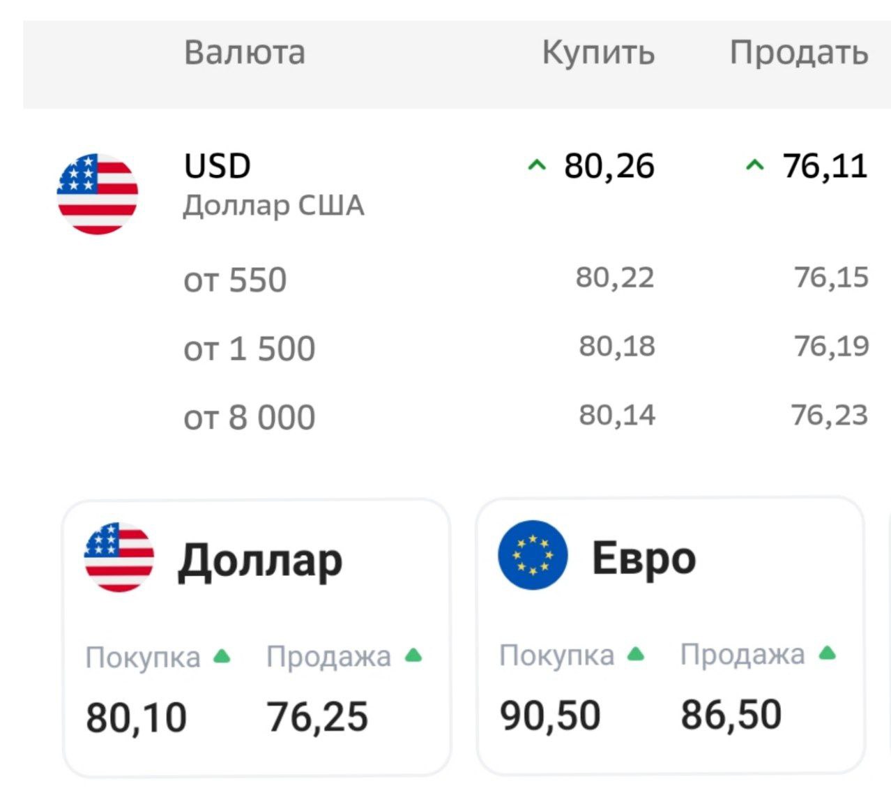
Task: Click the 90,50 Euro buy rate
Action: [551, 713]
